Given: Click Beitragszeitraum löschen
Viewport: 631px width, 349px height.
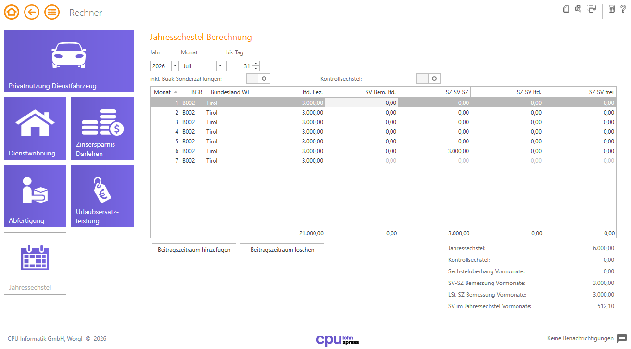Looking at the screenshot, I should 282,249.
